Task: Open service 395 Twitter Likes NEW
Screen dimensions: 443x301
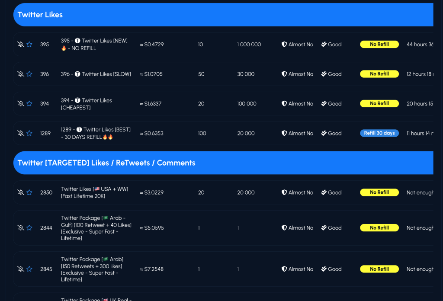Action: pos(94,45)
